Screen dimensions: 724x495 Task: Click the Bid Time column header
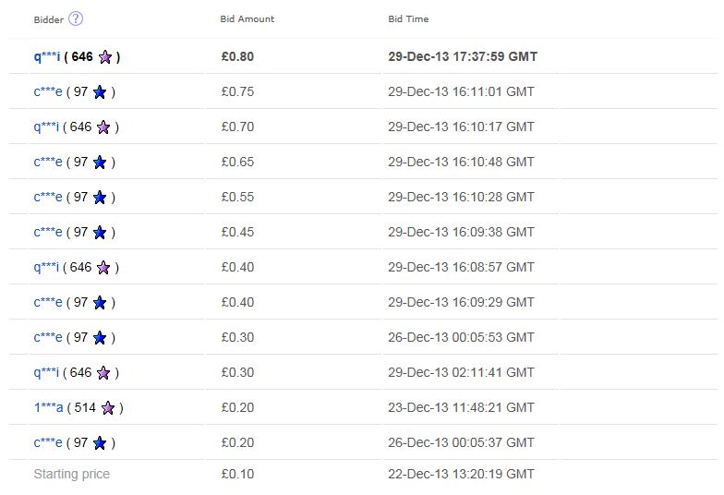[x=408, y=18]
